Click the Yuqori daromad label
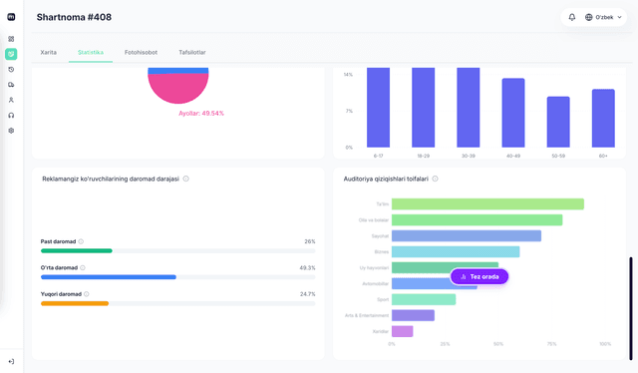This screenshot has height=373, width=638. click(x=61, y=294)
